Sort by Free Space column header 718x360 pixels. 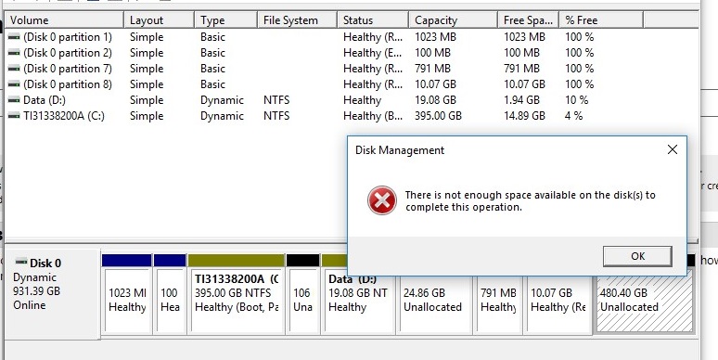pos(529,20)
